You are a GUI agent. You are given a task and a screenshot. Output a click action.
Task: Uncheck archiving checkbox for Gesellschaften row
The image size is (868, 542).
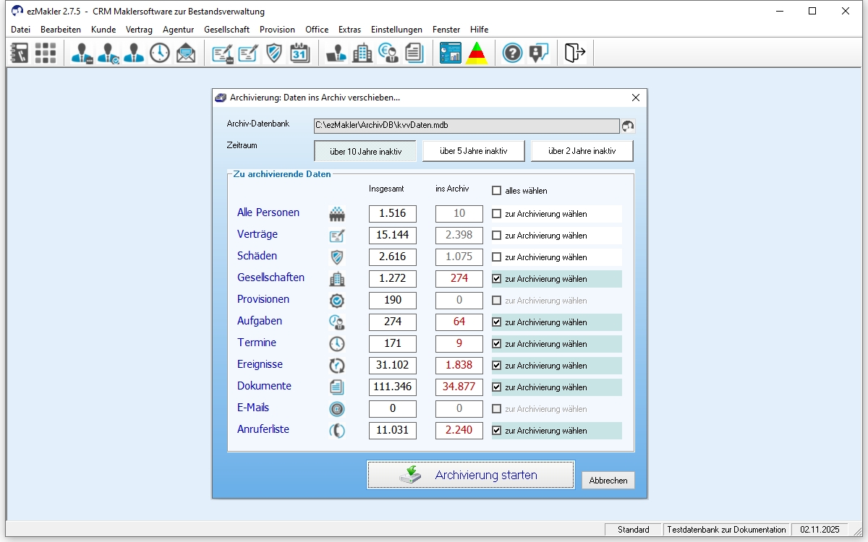click(x=496, y=279)
